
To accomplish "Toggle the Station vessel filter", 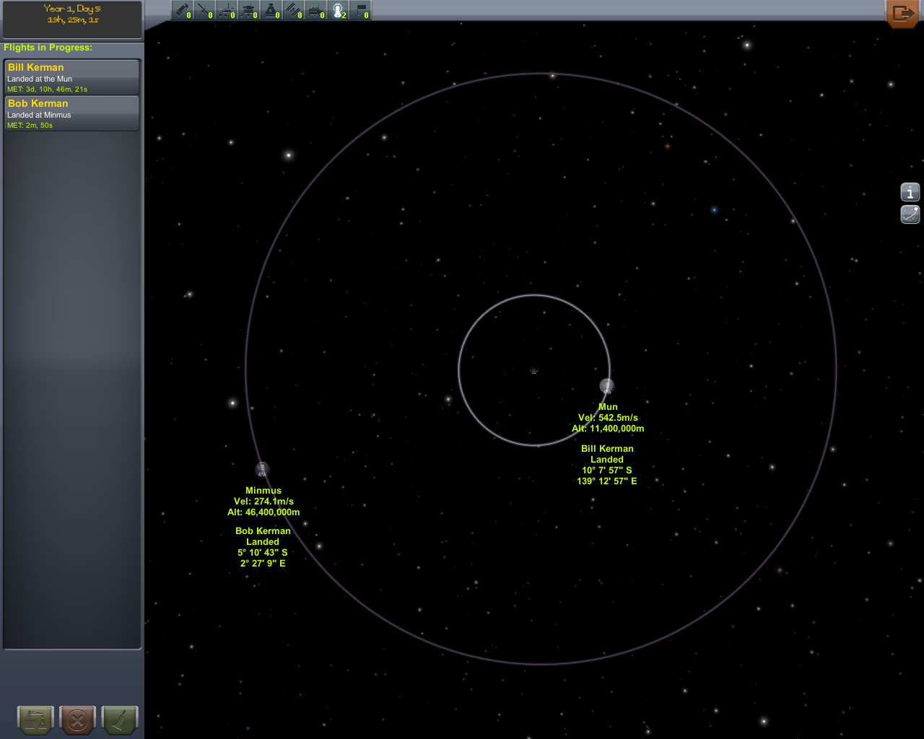I will [293, 10].
